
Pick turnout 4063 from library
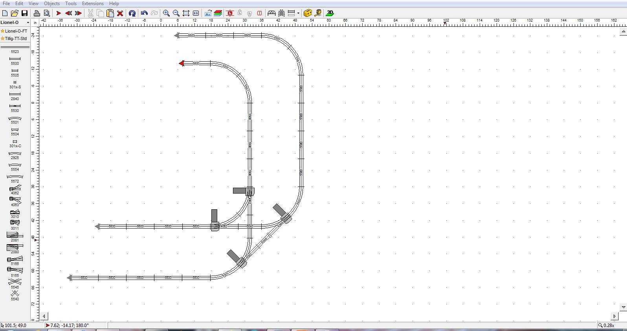15,202
